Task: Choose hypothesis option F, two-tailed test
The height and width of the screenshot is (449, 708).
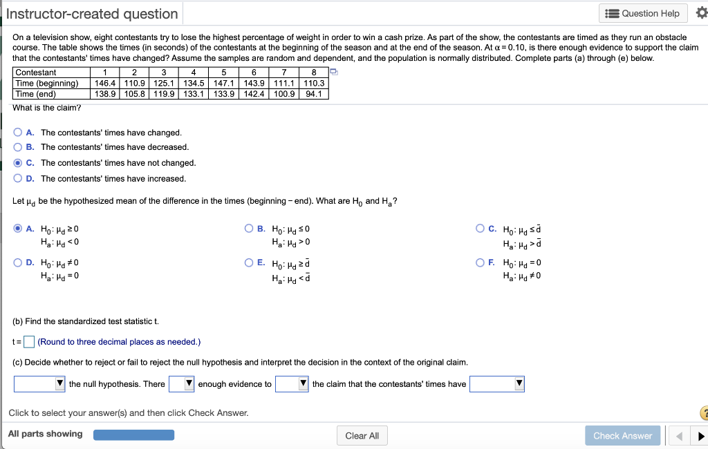Action: tap(481, 264)
